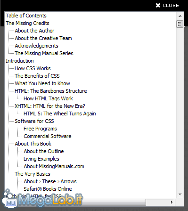Open The Missing Manual Series entry
This screenshot has height=211, width=188.
(44, 53)
